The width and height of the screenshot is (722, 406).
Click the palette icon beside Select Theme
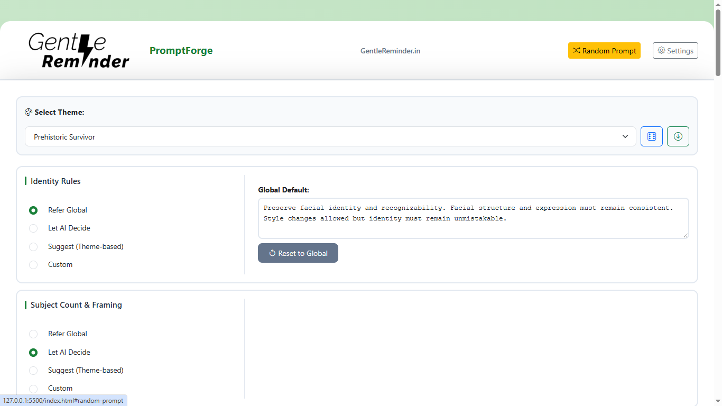point(29,112)
